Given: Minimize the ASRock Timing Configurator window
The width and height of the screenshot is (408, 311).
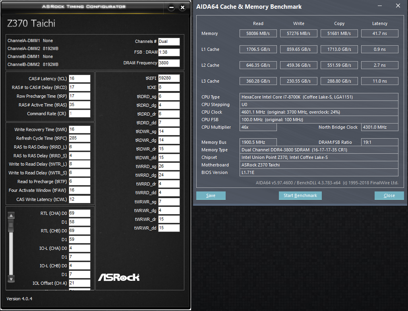Looking at the screenshot, I should 172,8.
